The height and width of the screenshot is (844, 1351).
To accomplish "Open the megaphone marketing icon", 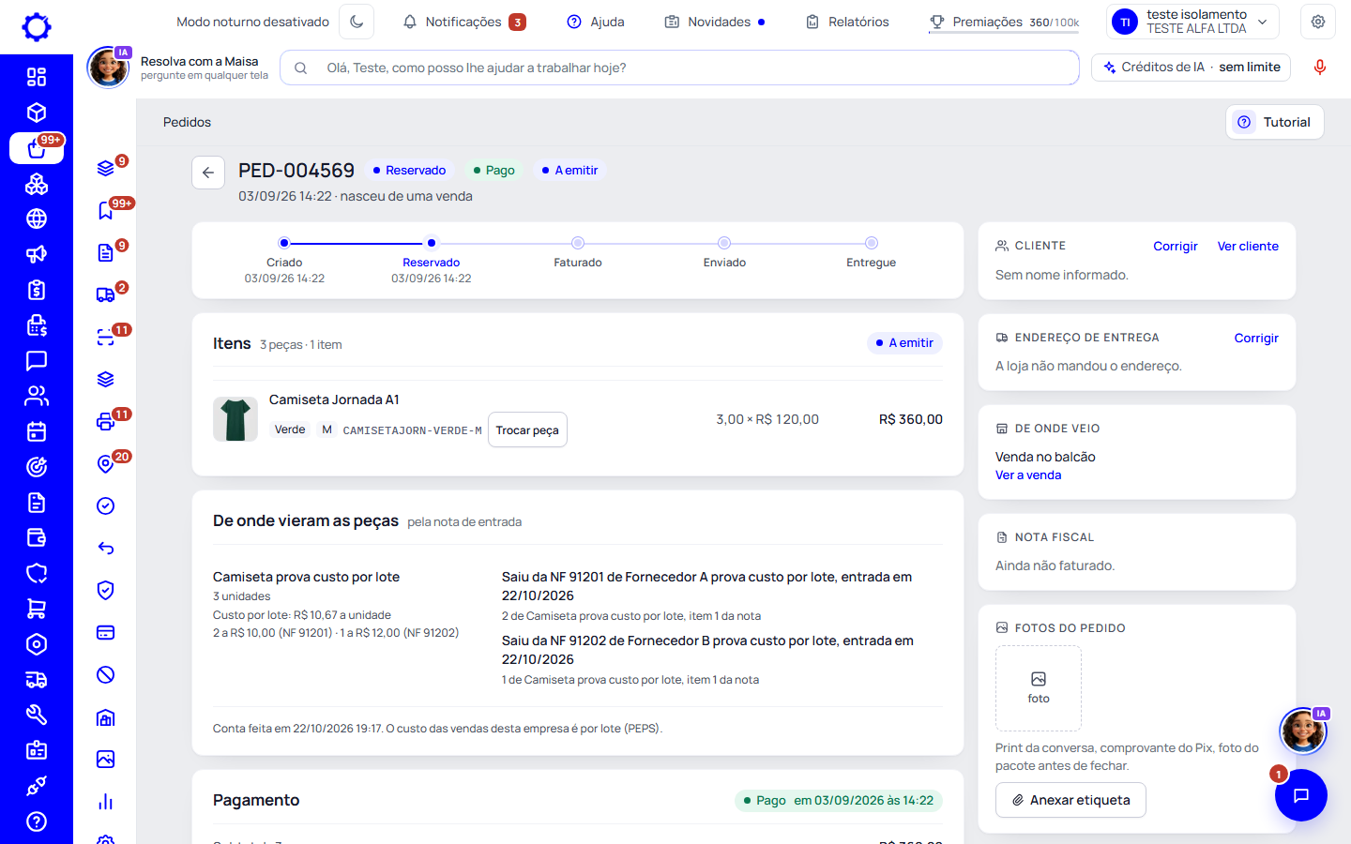I will coord(37,254).
